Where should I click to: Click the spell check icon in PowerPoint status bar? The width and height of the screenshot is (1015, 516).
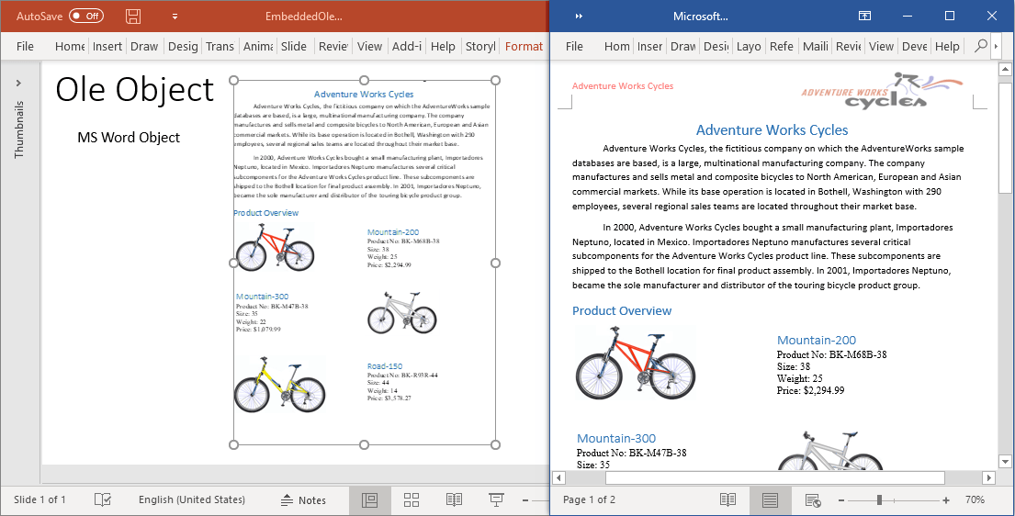102,499
